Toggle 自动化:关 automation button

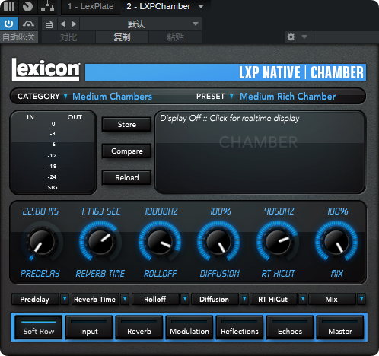tap(19, 37)
